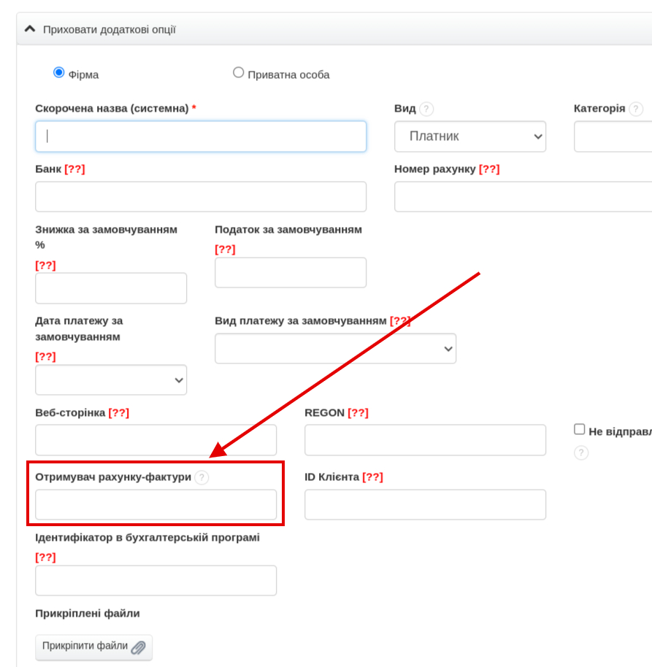Open the Вид dropdown showing Платник
Image resolution: width=652 pixels, height=667 pixels.
point(470,136)
